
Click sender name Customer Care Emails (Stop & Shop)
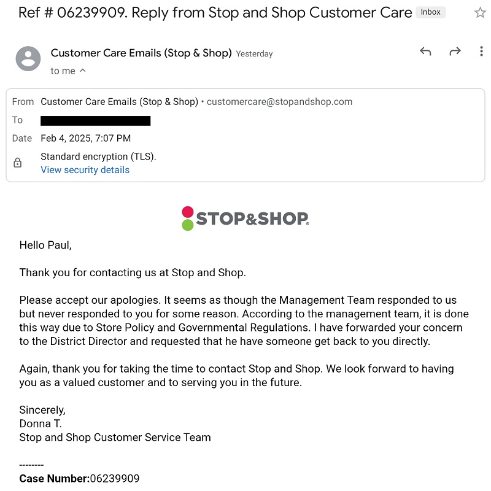tap(141, 53)
